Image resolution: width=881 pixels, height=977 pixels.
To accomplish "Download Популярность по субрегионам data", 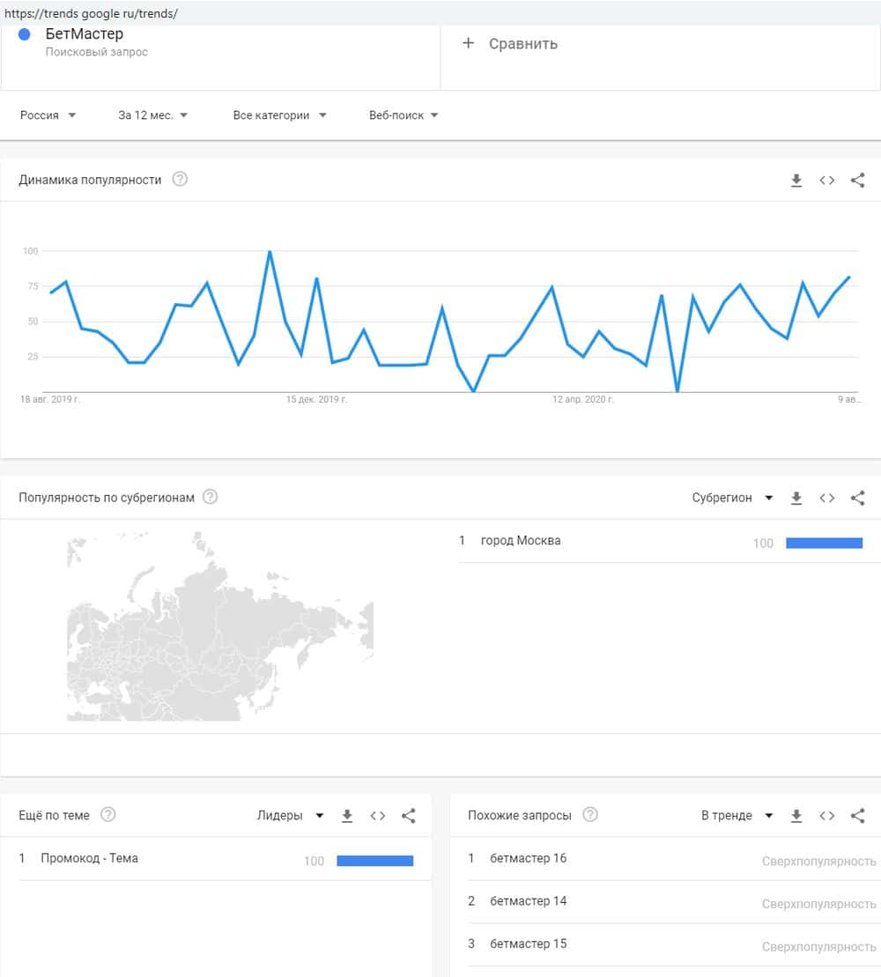I will pos(796,498).
